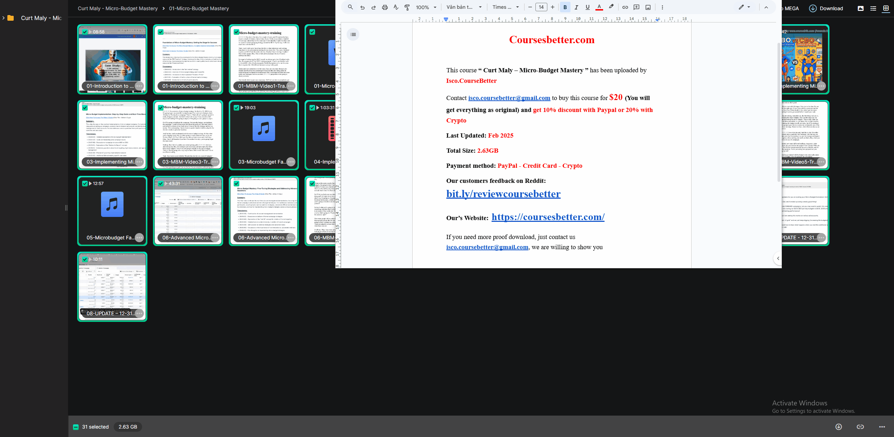
Task: Uncheck the 10:11 08-UPDATE video checkbox
Action: [x=85, y=259]
